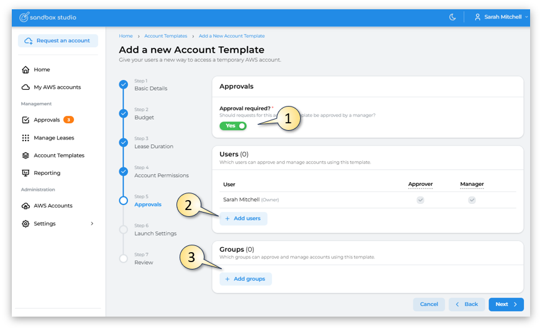Follow the Account Templates breadcrumb link
The width and height of the screenshot is (545, 329).
pyautogui.click(x=165, y=36)
